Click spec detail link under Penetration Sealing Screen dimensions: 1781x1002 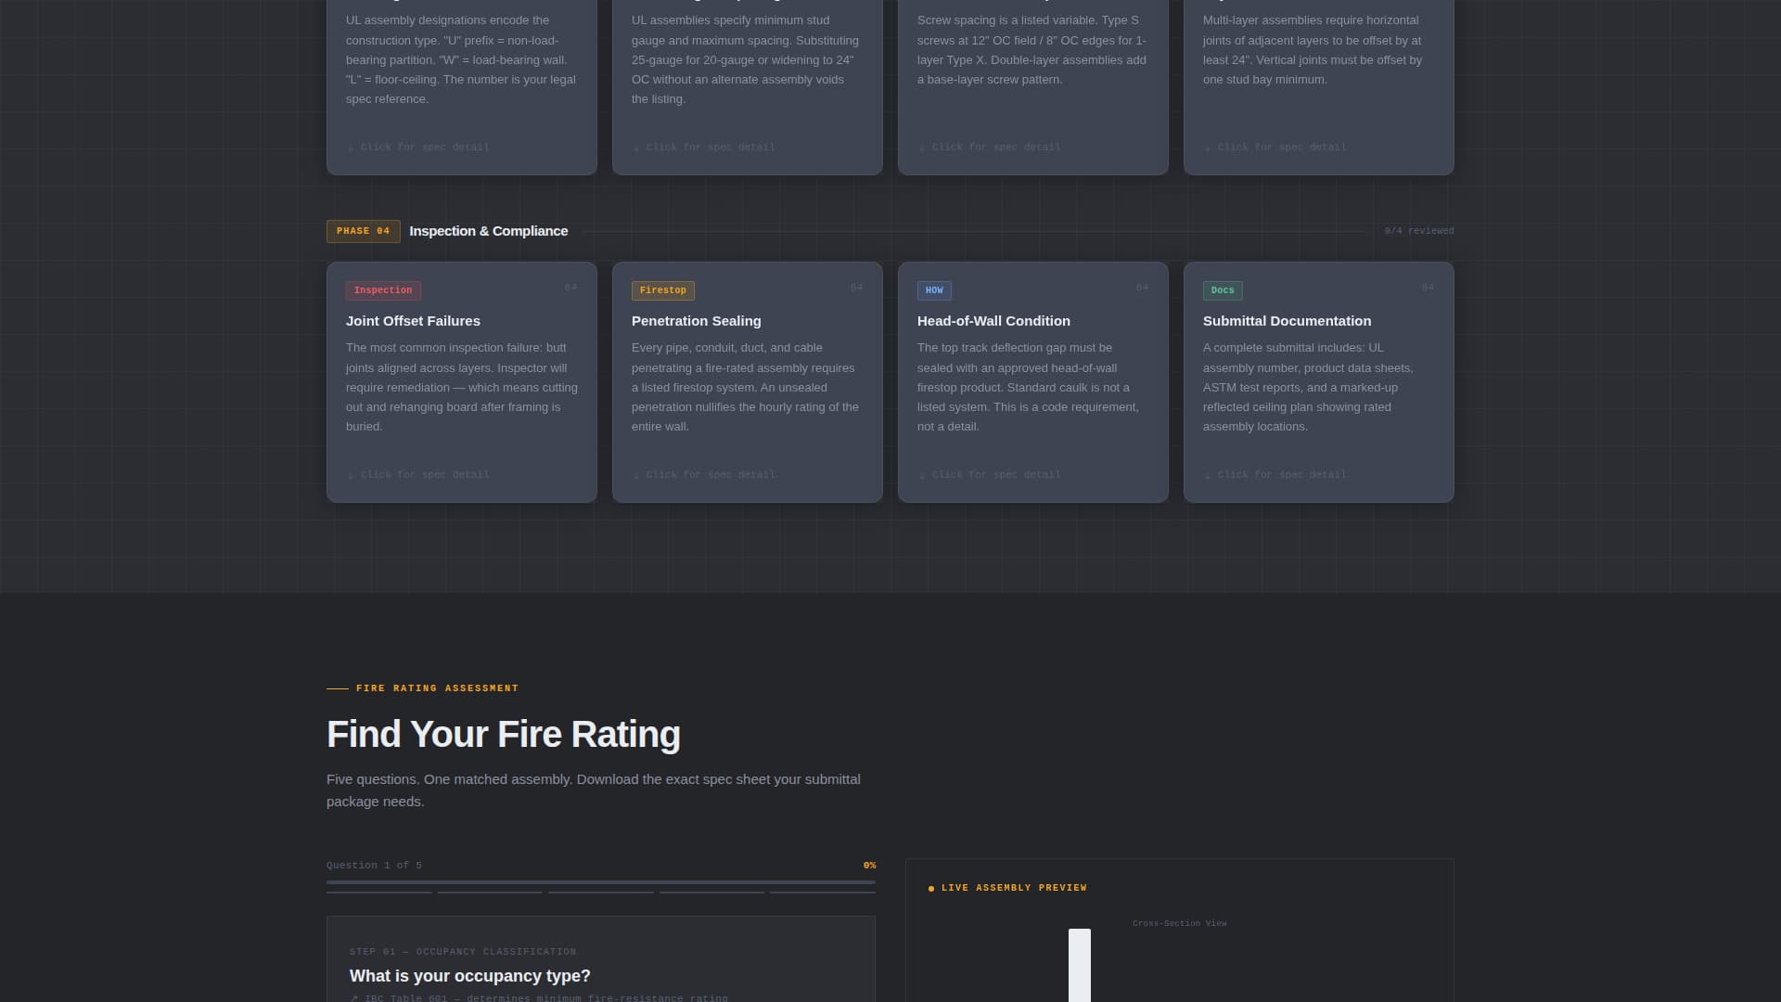coord(704,475)
